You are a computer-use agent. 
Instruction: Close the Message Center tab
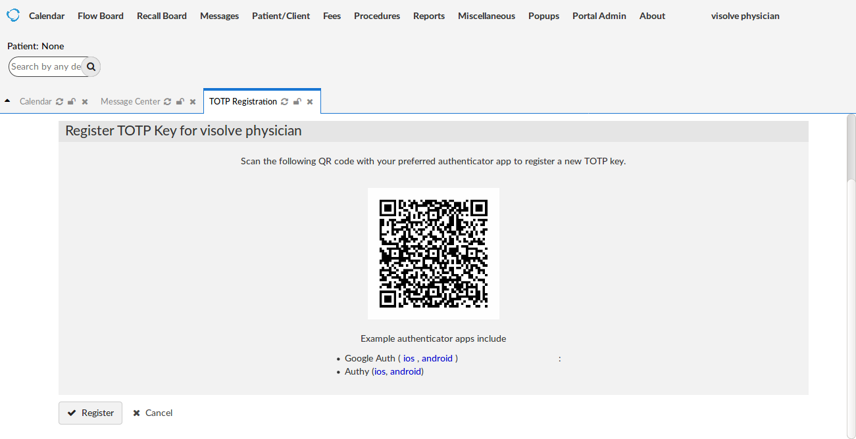tap(193, 102)
